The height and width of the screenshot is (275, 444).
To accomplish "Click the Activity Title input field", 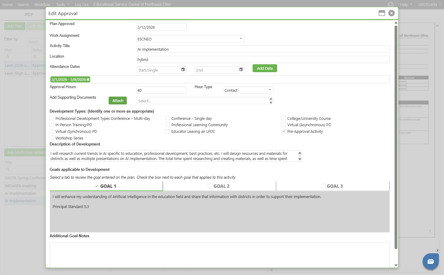I will [x=263, y=49].
